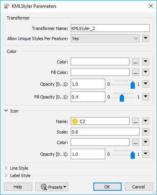Image resolution: width=157 pixels, height=195 pixels.
Task: Open arrow menu beside Color field
Action: click(146, 61)
